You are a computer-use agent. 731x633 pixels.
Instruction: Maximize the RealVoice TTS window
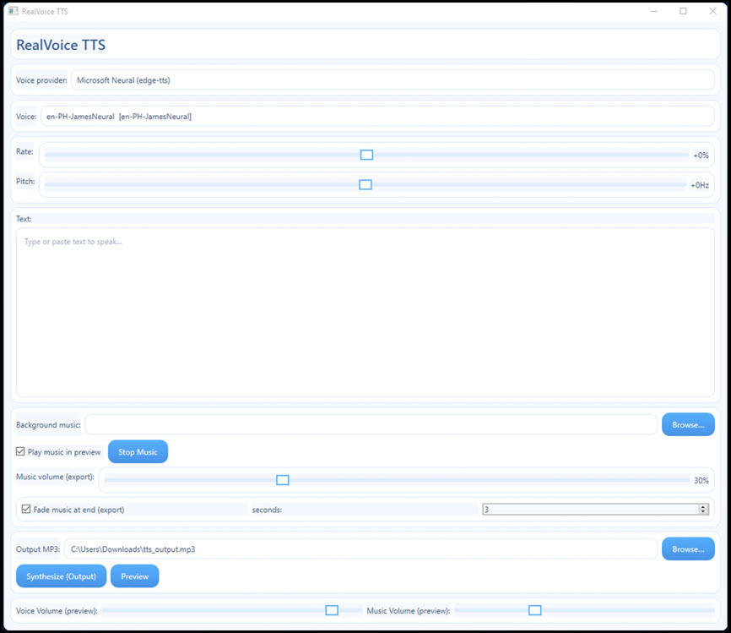tap(684, 11)
